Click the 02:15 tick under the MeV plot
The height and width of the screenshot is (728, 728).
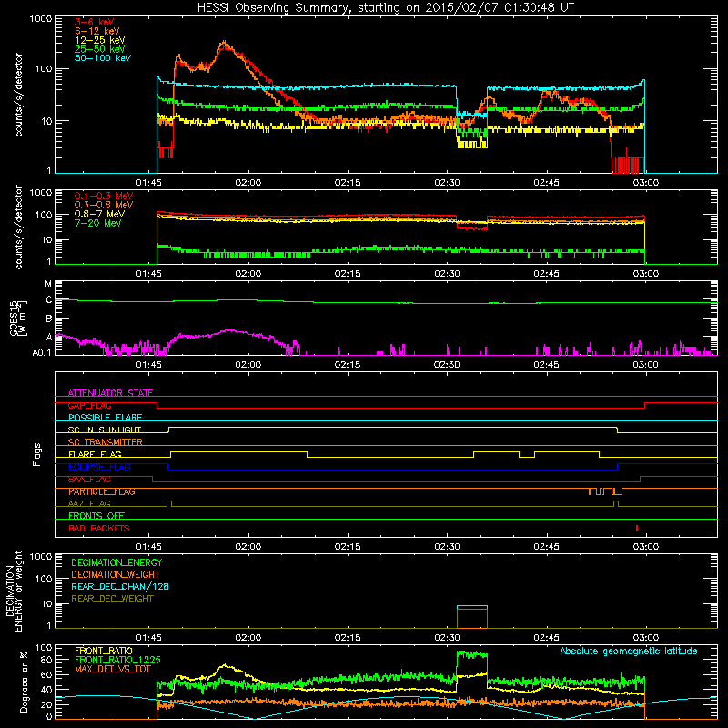348,274
